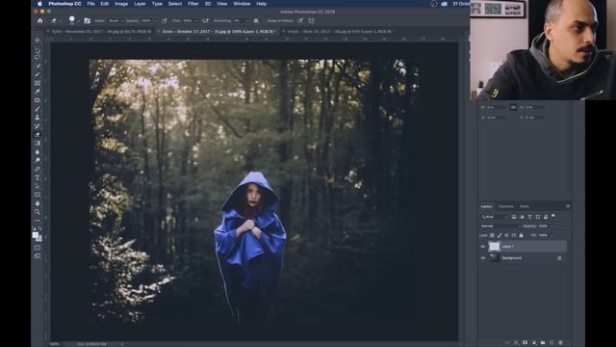Select the Horizontal Type tool
The height and width of the screenshot is (347, 616).
point(38,177)
